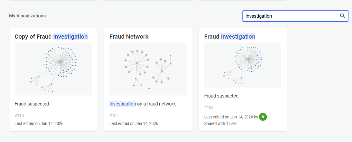Screen dimensions: 352x142
Task: Click the Investigation on a fraud network description
Action: tap(142, 104)
